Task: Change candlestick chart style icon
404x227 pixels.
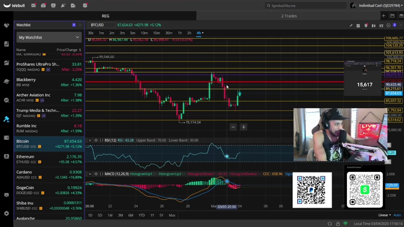Action: [x=374, y=25]
